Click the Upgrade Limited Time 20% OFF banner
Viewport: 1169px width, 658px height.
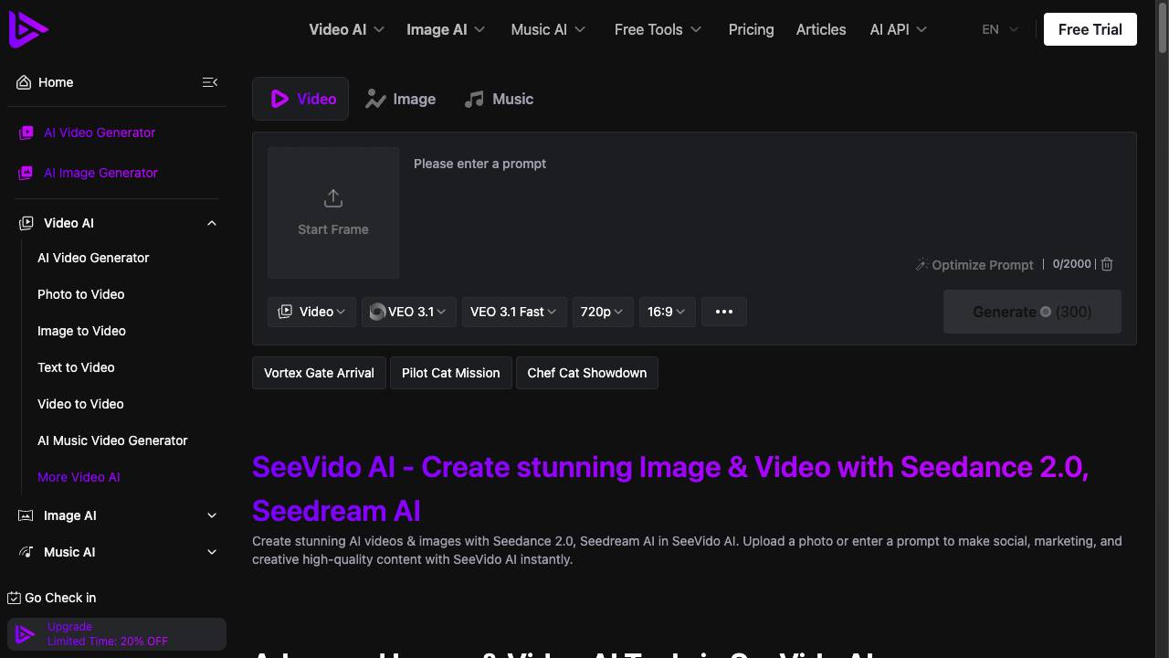(117, 634)
